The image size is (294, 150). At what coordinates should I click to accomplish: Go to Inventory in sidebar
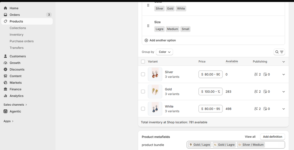(x=16, y=35)
